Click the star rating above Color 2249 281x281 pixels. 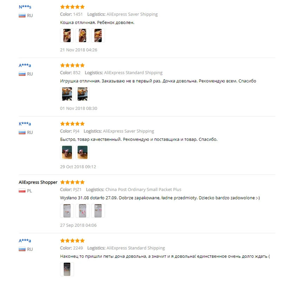[x=72, y=241]
